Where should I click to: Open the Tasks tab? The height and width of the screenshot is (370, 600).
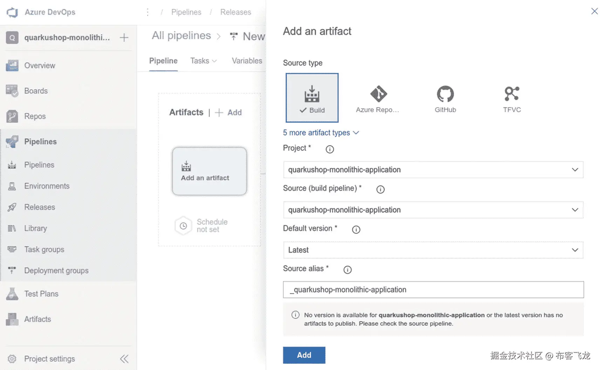pyautogui.click(x=203, y=61)
